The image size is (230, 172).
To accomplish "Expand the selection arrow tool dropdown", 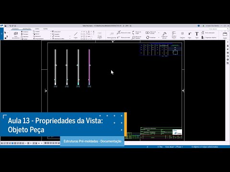I will 8,33.
